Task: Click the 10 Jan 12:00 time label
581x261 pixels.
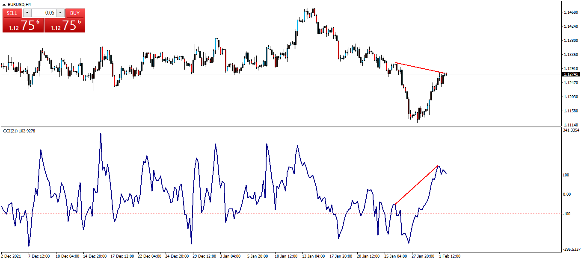Action: pos(287,256)
